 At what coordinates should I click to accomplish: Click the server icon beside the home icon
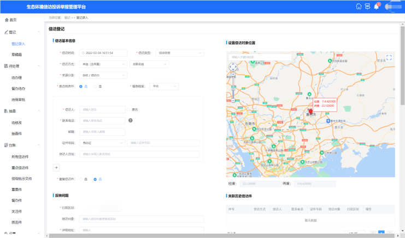(x=367, y=7)
